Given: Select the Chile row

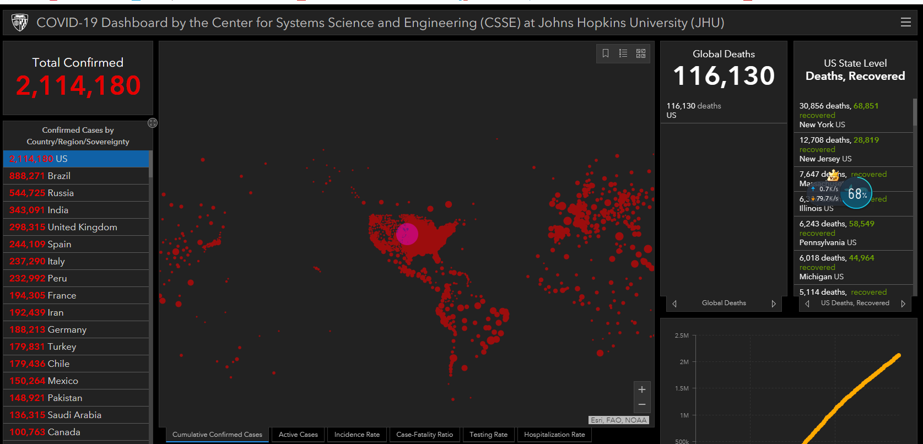Looking at the screenshot, I should pos(76,364).
